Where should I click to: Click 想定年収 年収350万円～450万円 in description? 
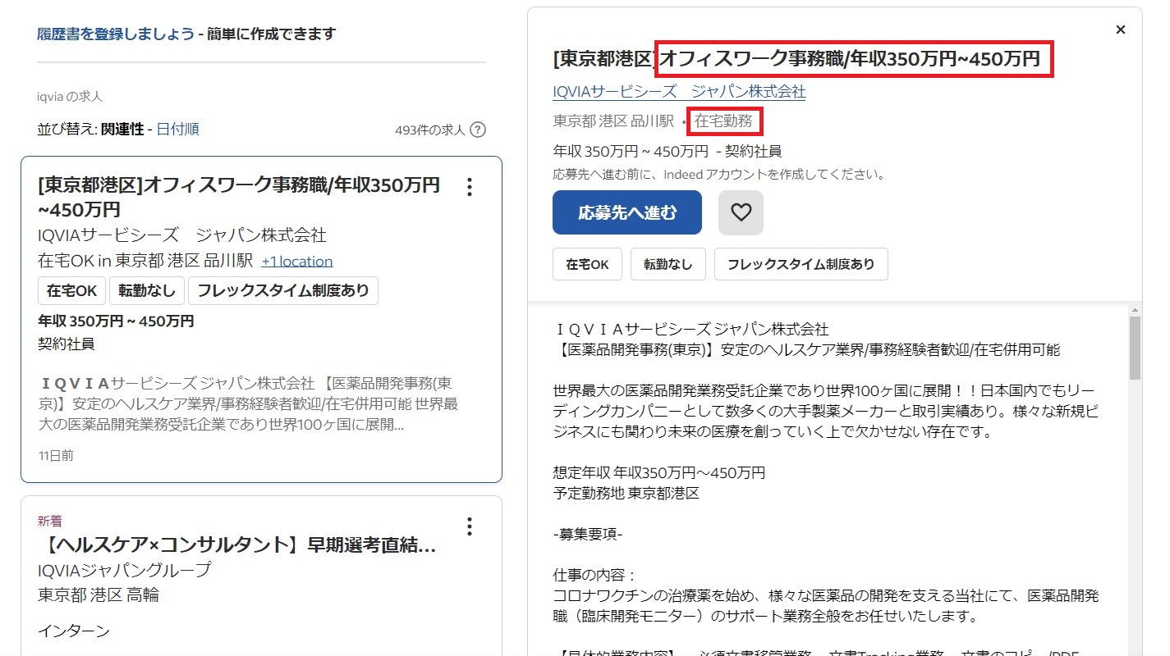[x=659, y=473]
